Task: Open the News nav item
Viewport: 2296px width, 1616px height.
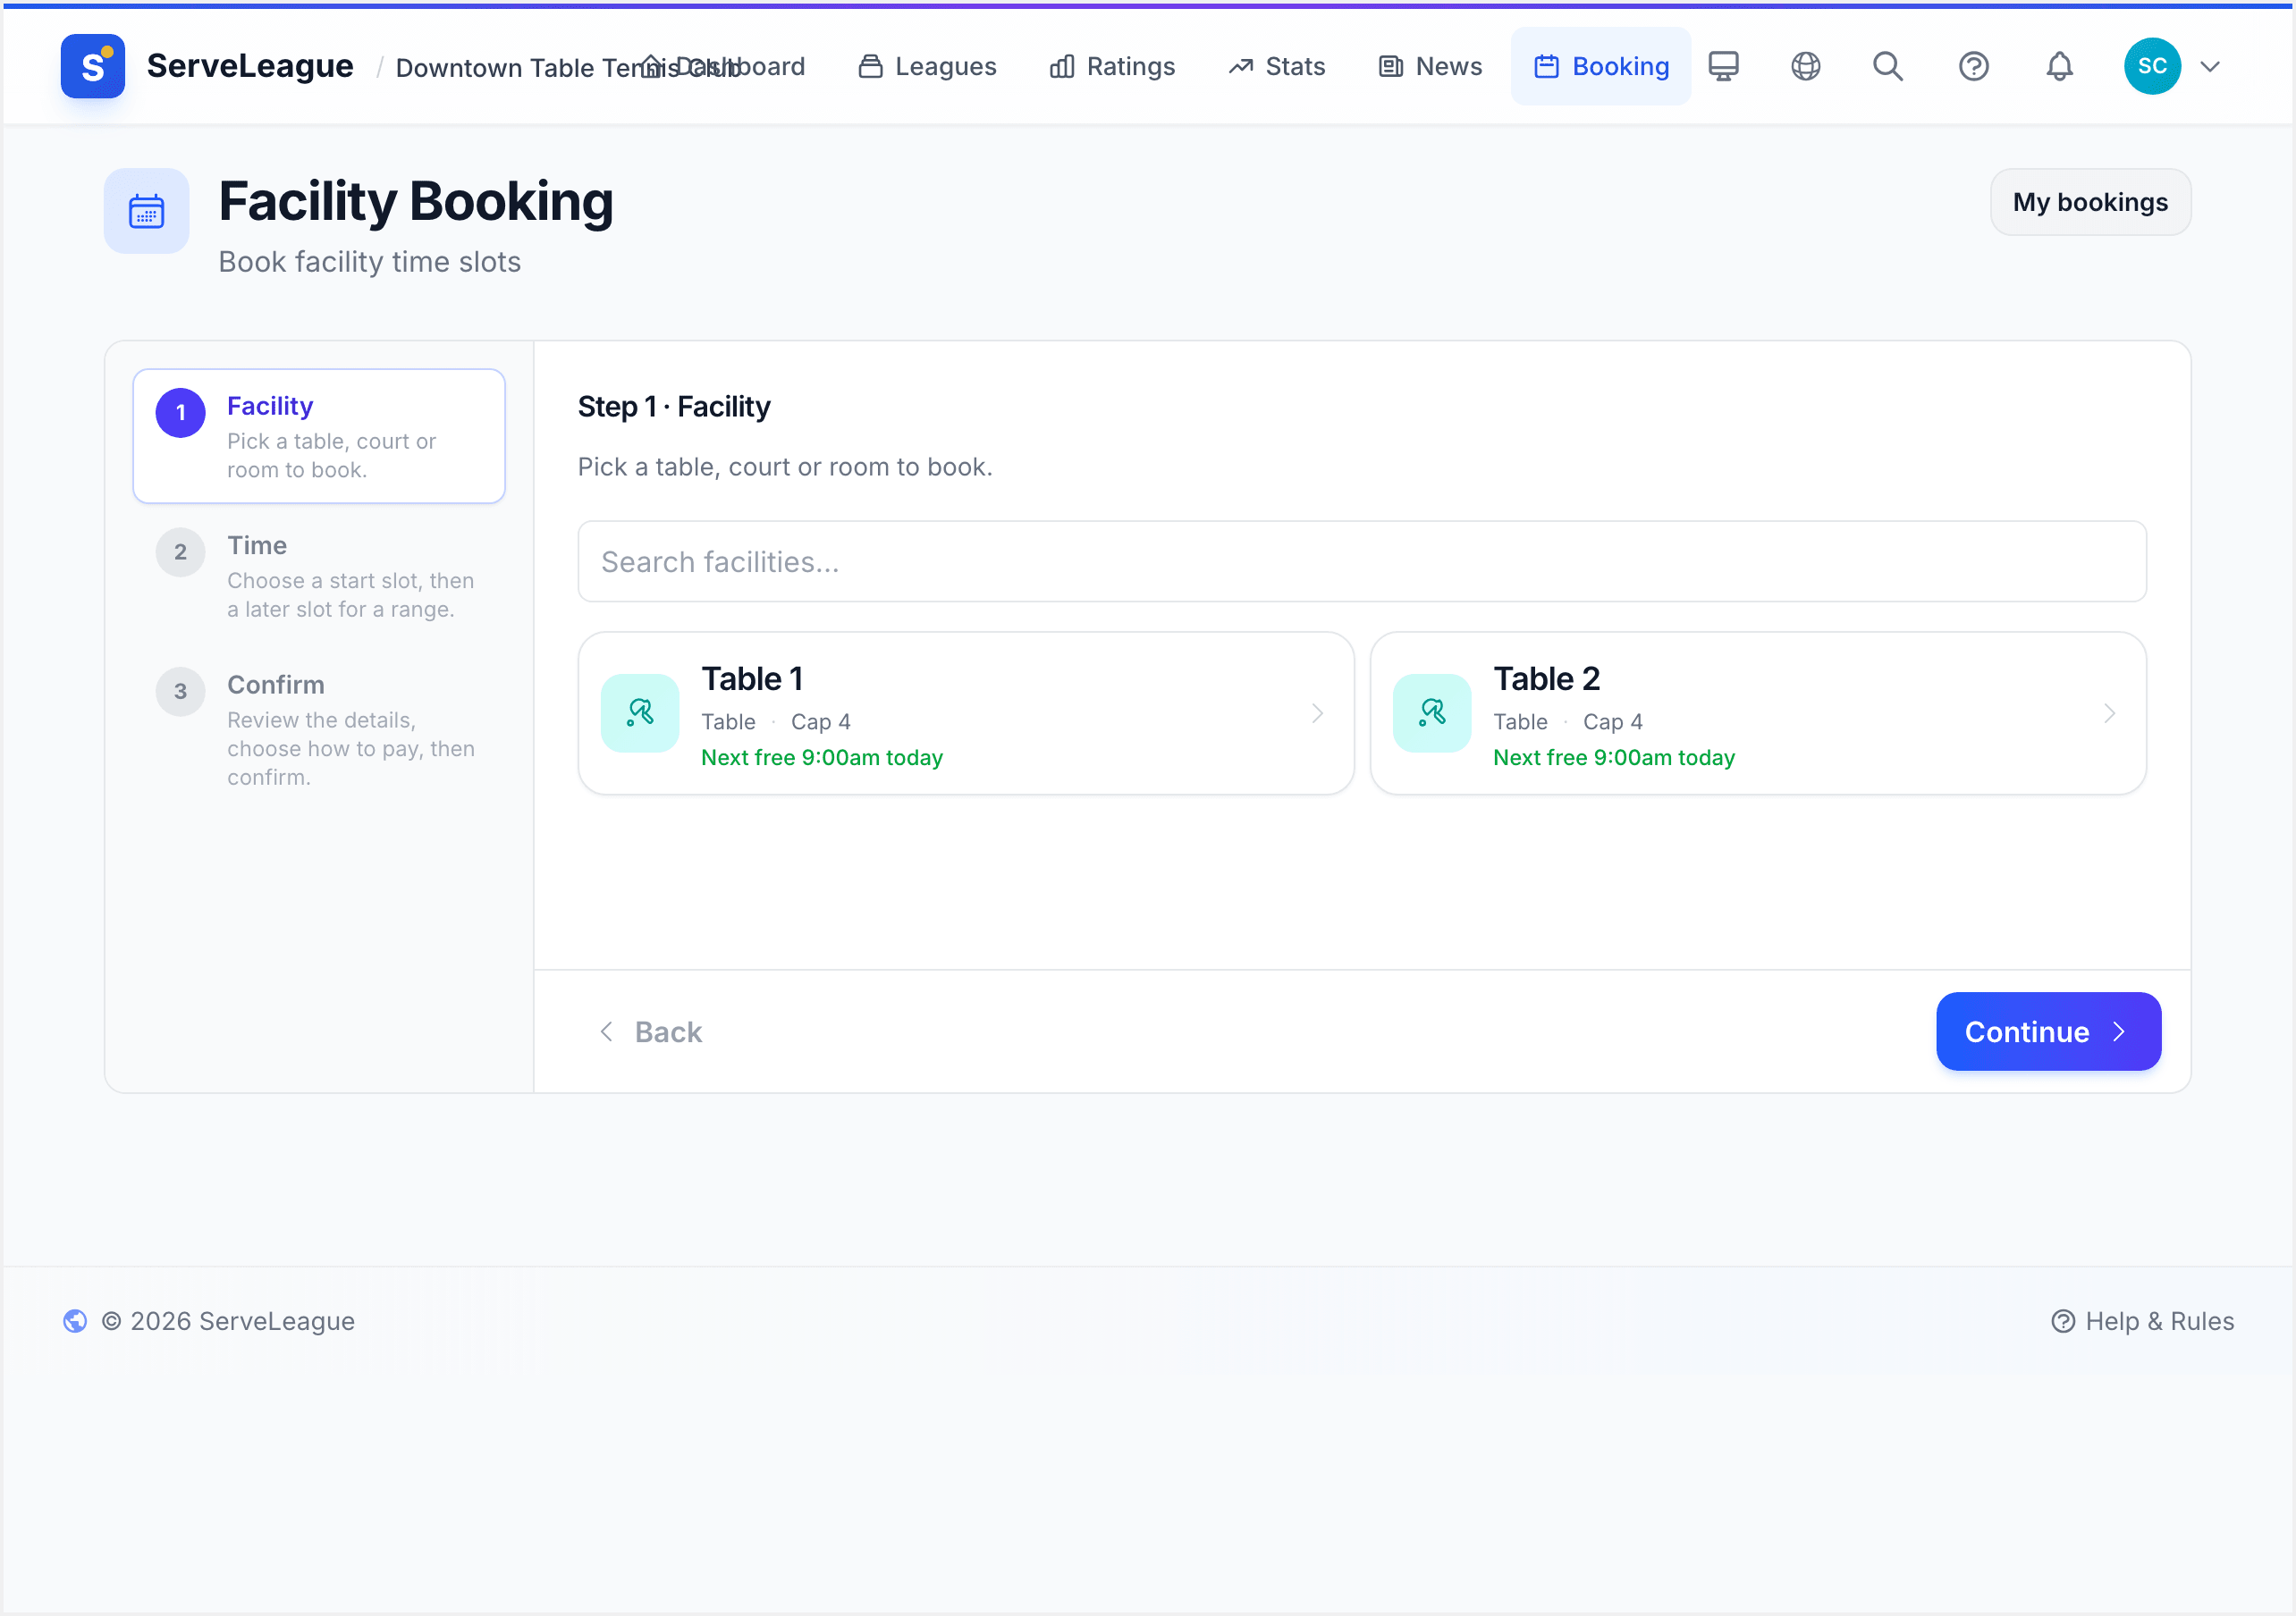Action: [1430, 66]
